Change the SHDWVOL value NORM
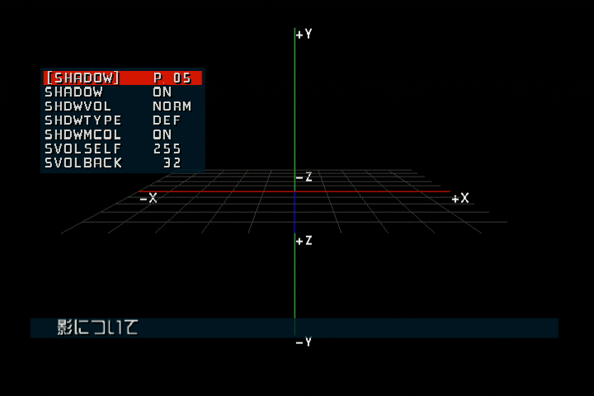Viewport: 594px width, 396px height. click(172, 106)
